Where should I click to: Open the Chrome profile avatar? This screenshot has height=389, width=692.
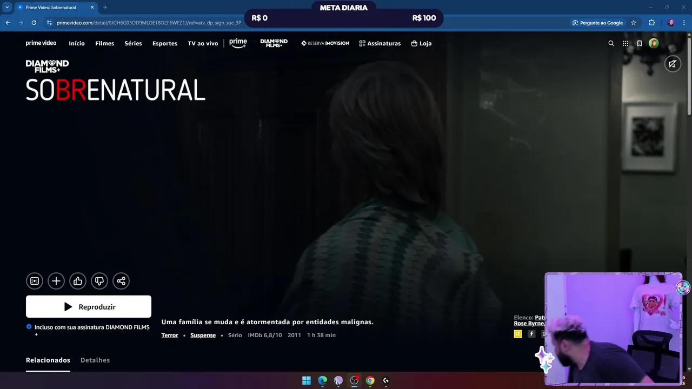click(671, 23)
